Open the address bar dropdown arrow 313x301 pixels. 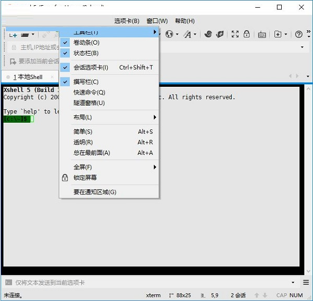(x=302, y=47)
